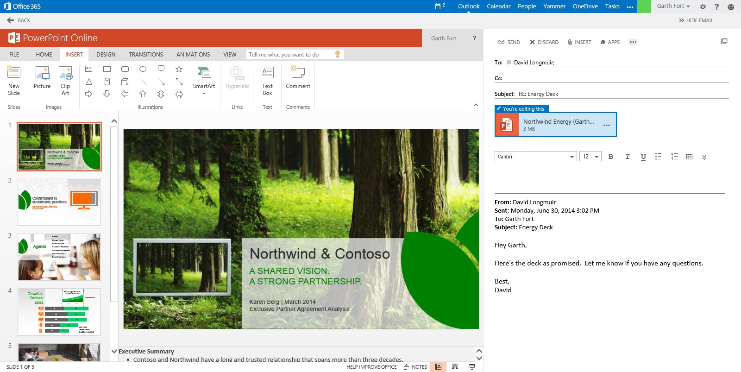Image resolution: width=741 pixels, height=372 pixels.
Task: Choose the rectangle shape
Action: point(107,69)
